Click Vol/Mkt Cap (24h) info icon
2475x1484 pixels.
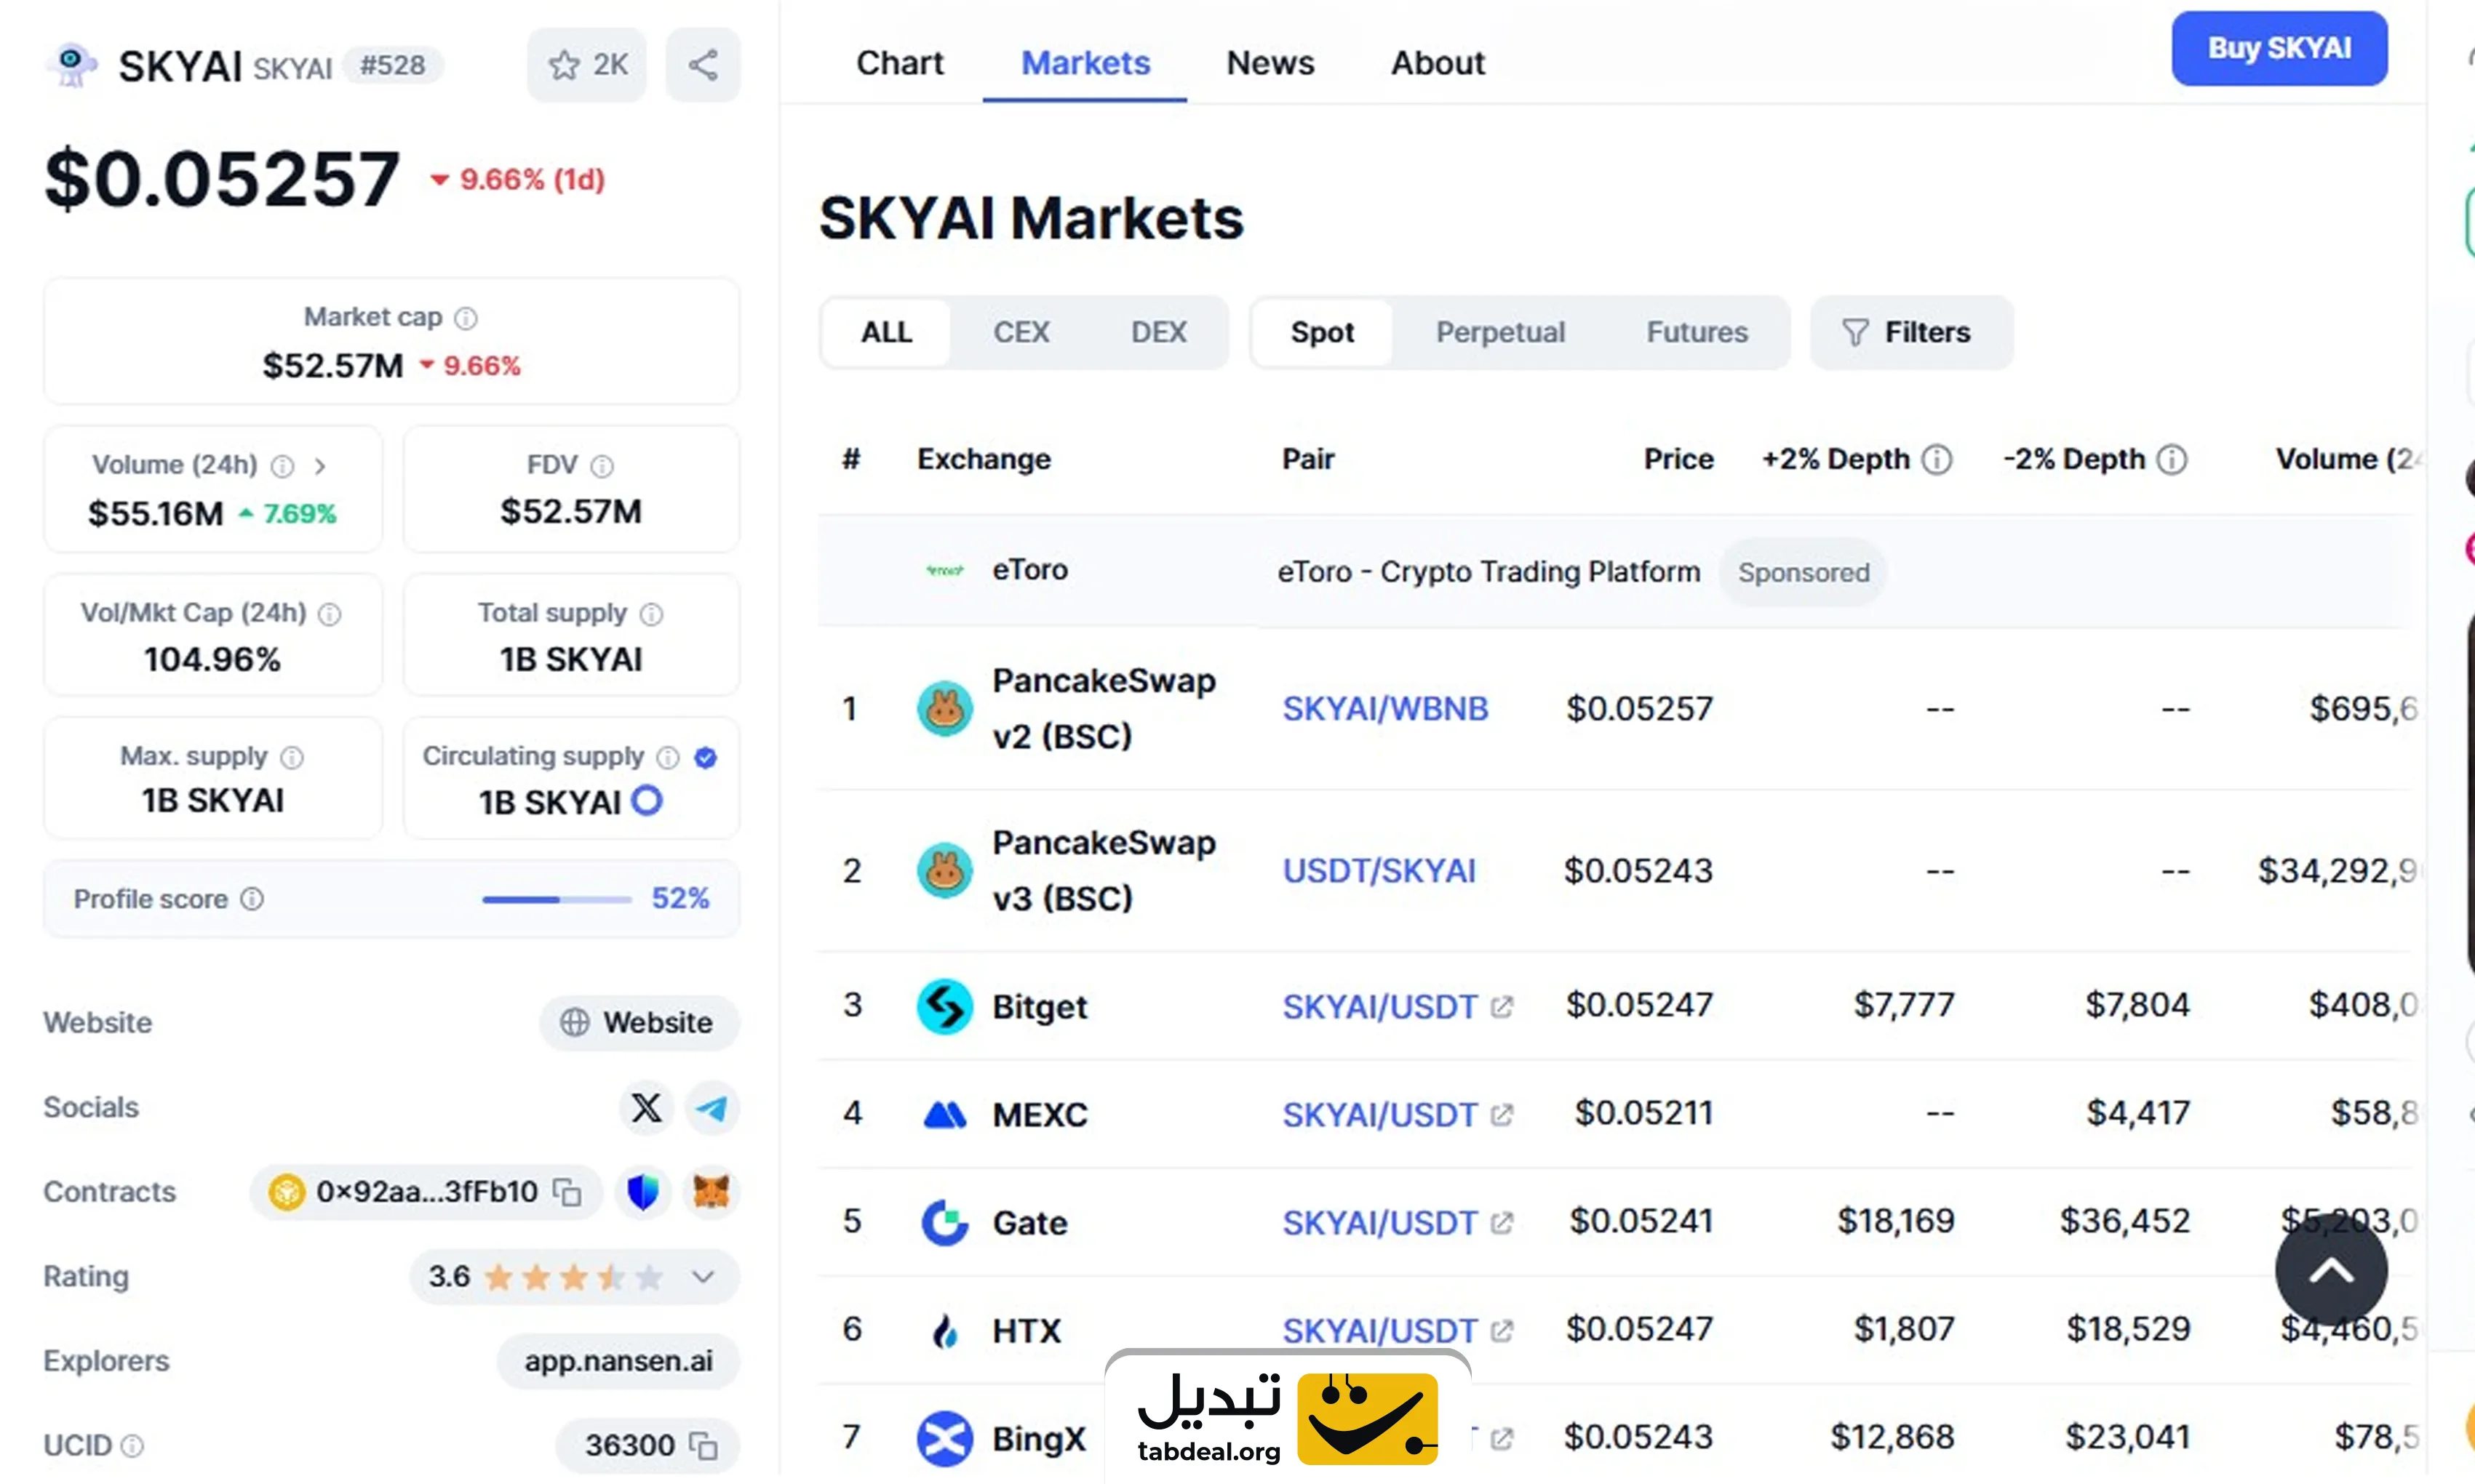pyautogui.click(x=329, y=614)
